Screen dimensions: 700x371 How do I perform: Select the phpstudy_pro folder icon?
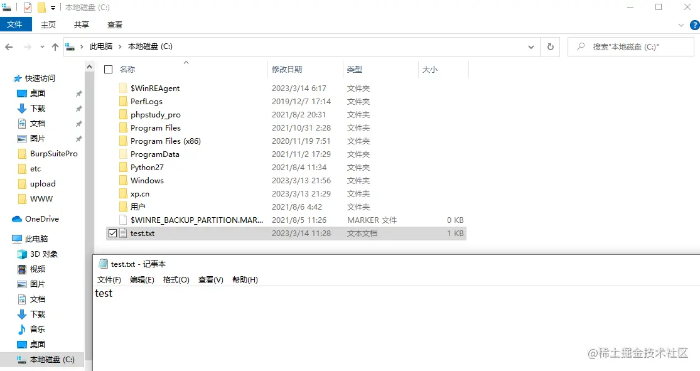(123, 114)
